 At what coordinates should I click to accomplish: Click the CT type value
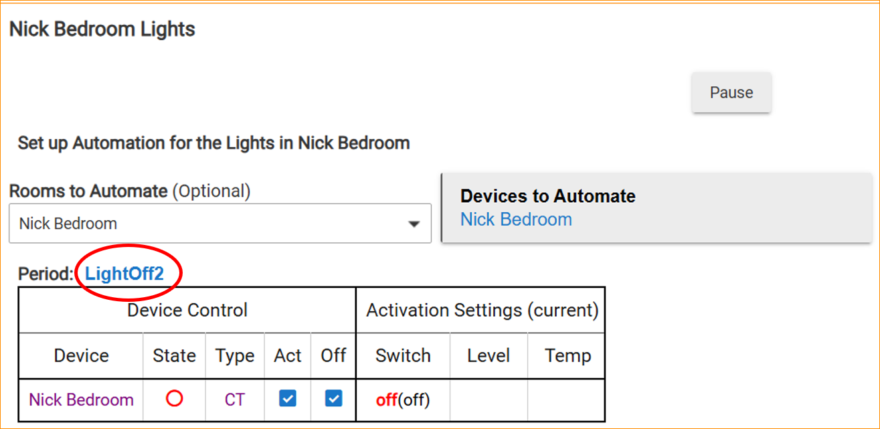point(234,400)
